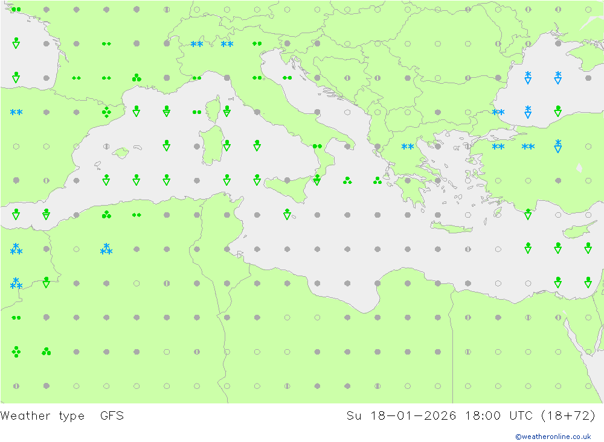Open the weatheronline.co.uk copyright link
This screenshot has height=442, width=604.
click(553, 437)
